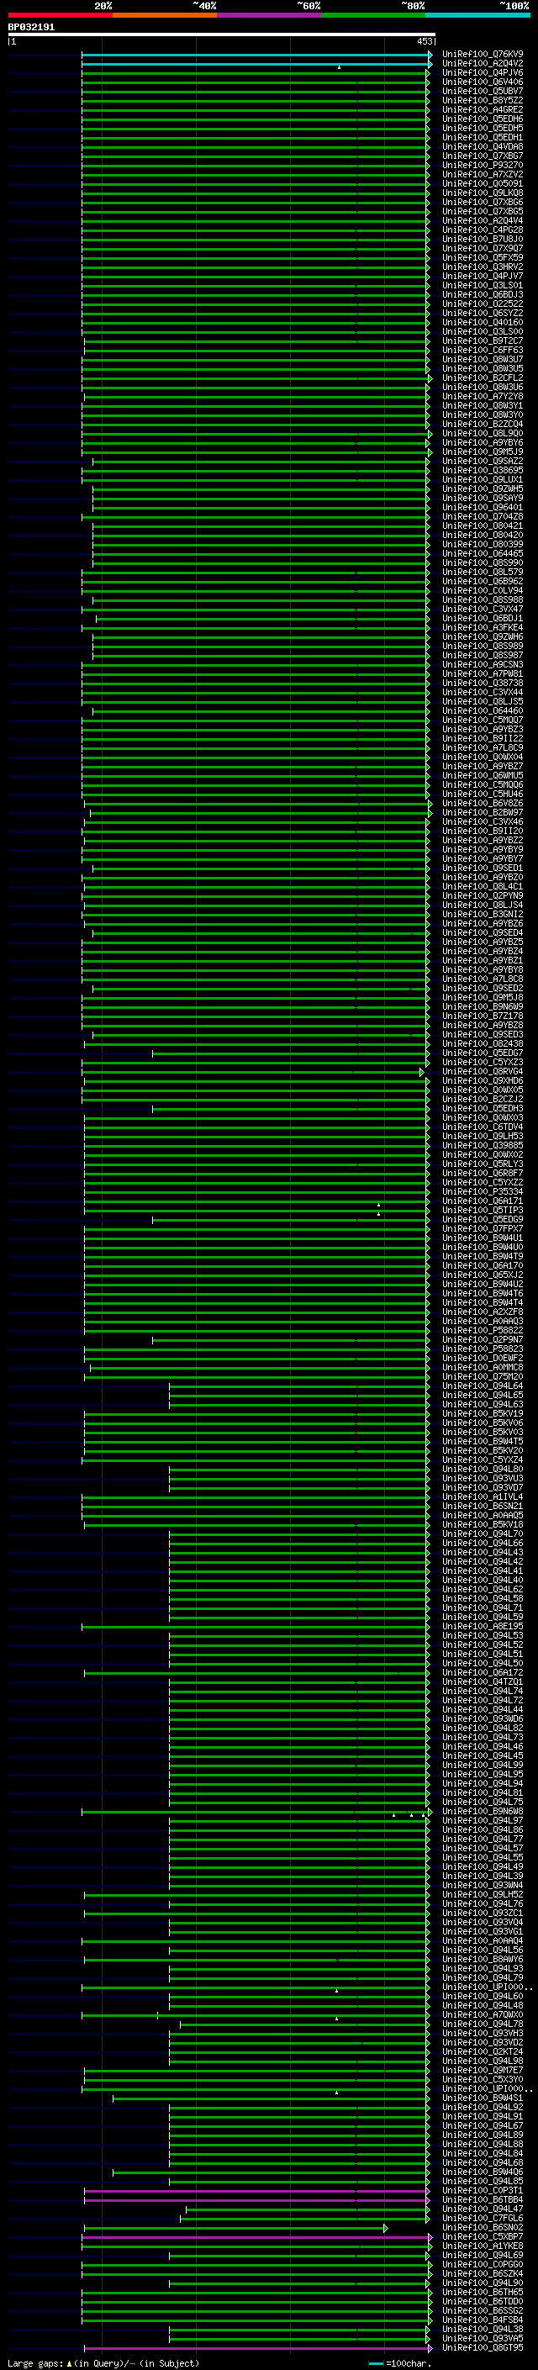This screenshot has width=538, height=2370.
Task: Open hit UniRef100_B7U8J0
Action: [x=483, y=240]
